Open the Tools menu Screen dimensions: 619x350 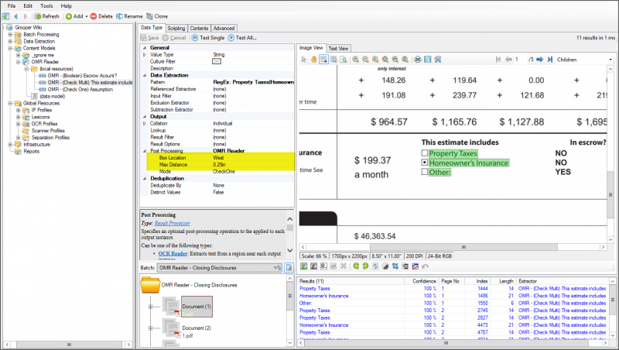coord(48,5)
